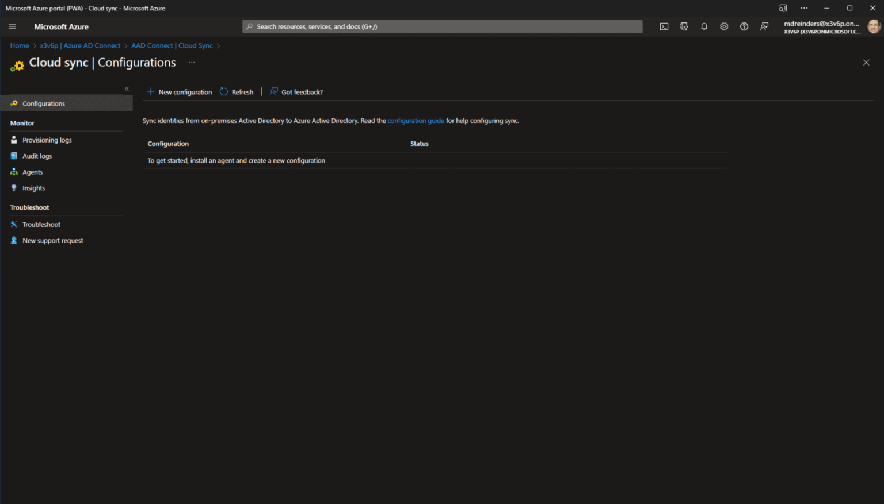Viewport: 884px width, 504px height.
Task: Select Provisioning logs in the sidebar
Action: [47, 140]
